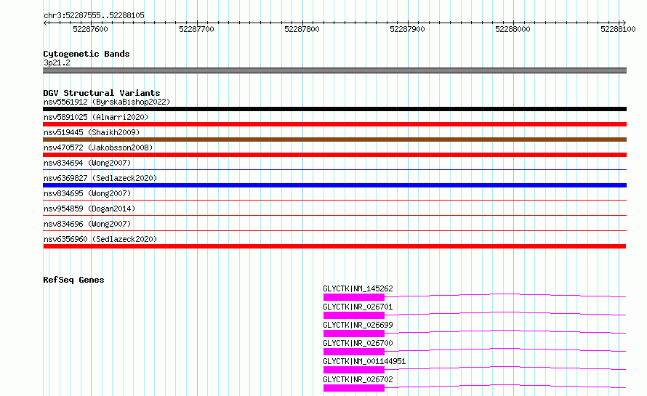Click the nsv954859 (Dogan2014) label
647x396 pixels.
pyautogui.click(x=89, y=209)
